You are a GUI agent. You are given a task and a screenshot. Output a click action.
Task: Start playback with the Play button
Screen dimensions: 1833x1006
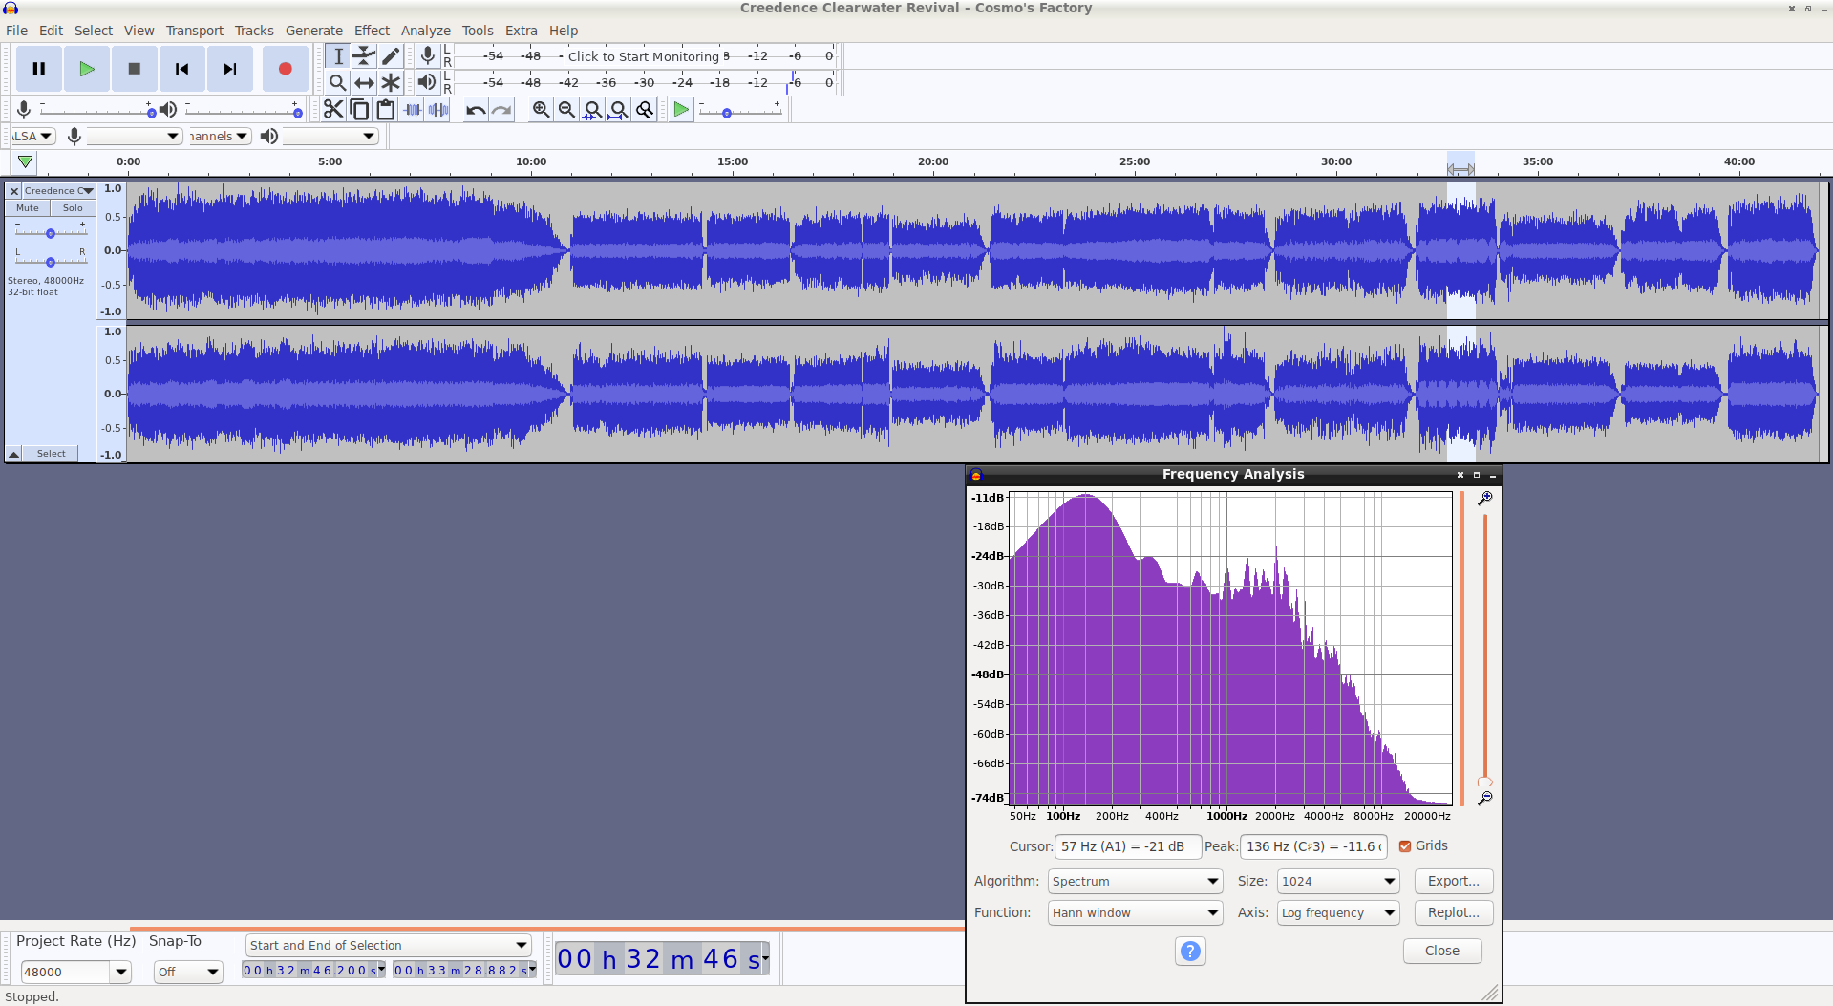click(87, 69)
